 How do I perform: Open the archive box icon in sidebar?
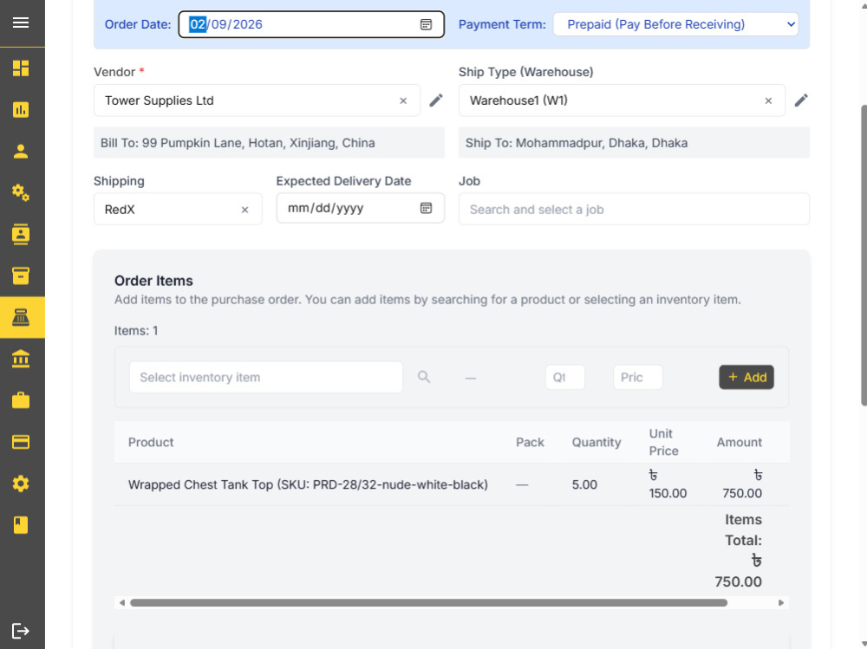pyautogui.click(x=21, y=276)
